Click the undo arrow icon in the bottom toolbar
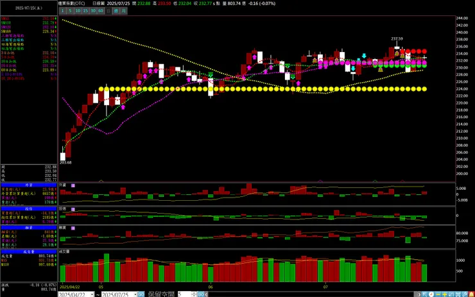 point(451,294)
